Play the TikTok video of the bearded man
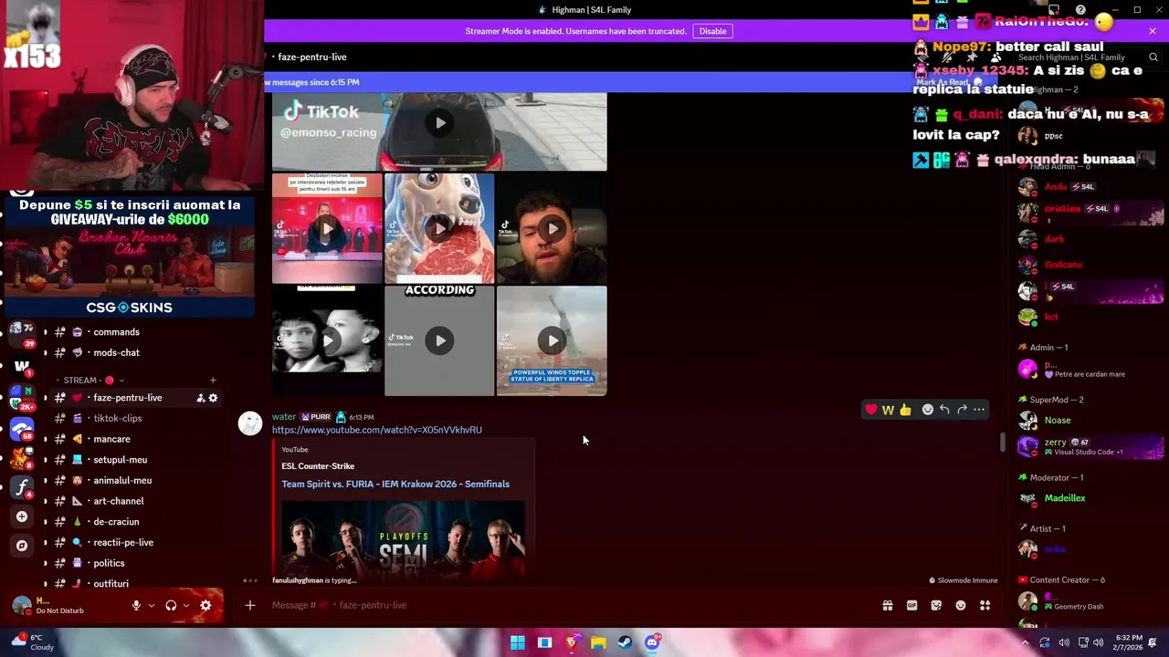Image resolution: width=1169 pixels, height=657 pixels. click(552, 228)
